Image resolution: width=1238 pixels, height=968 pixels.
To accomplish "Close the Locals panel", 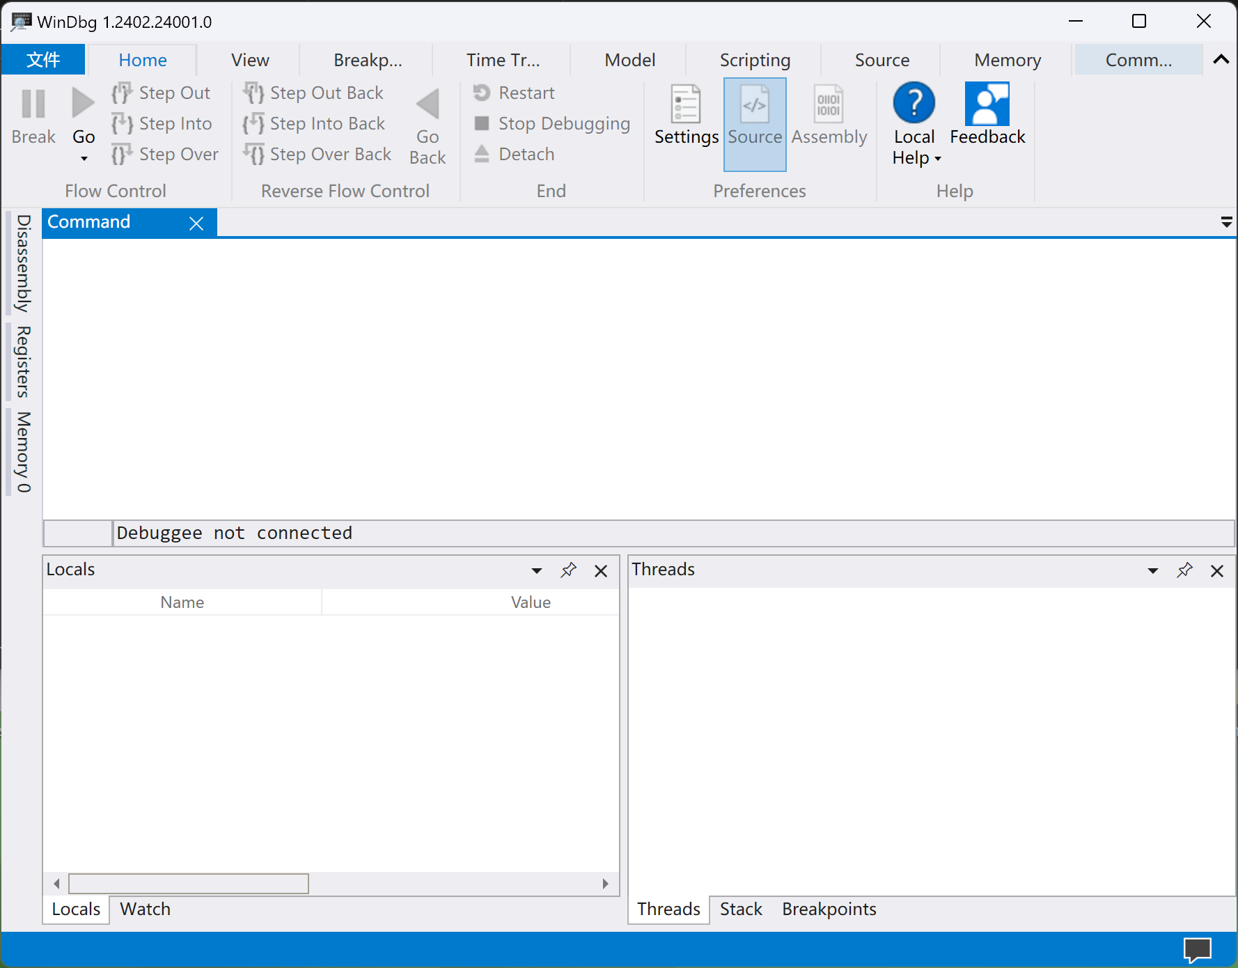I will click(x=601, y=571).
